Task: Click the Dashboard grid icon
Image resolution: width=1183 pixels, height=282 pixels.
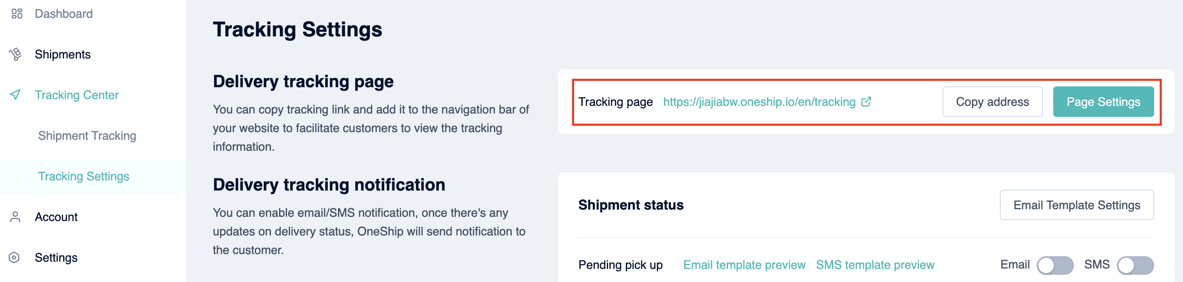Action: (x=17, y=14)
